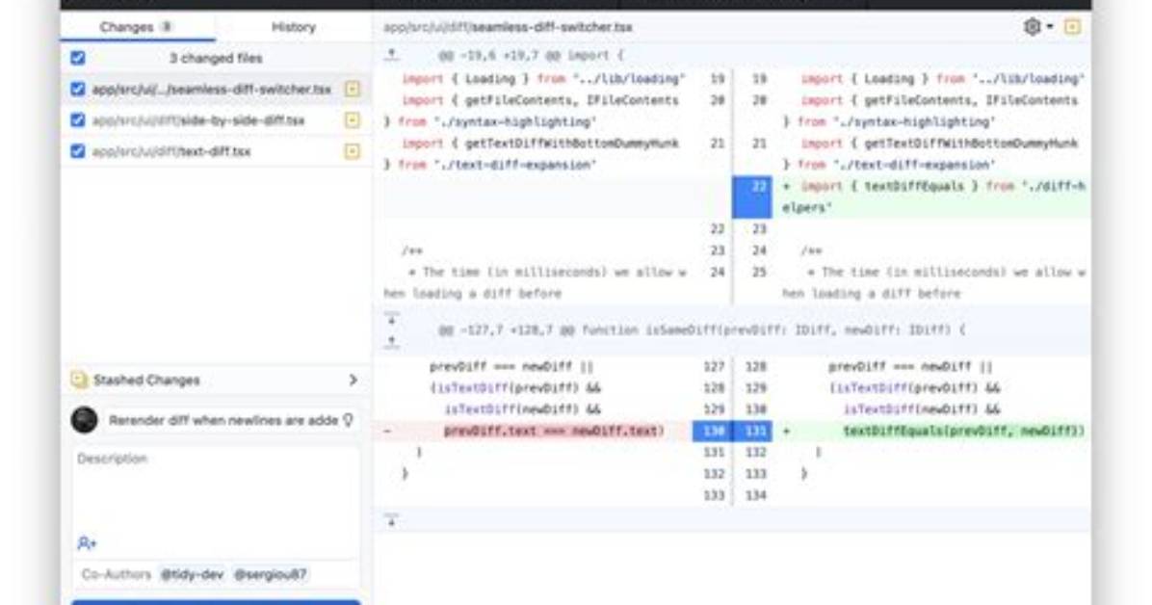Click the blue commit button at bottom

pyautogui.click(x=216, y=602)
